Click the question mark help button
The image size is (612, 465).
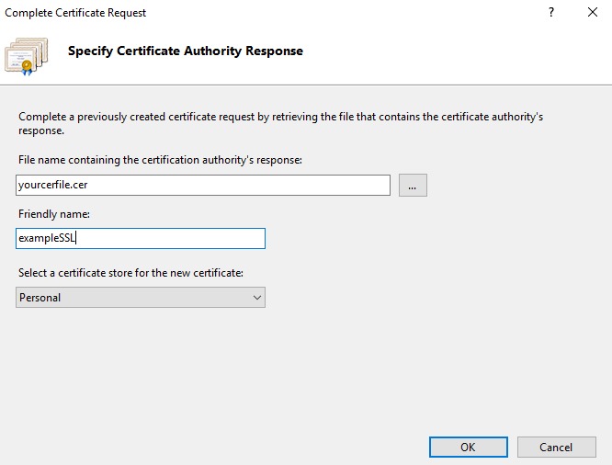(x=550, y=13)
